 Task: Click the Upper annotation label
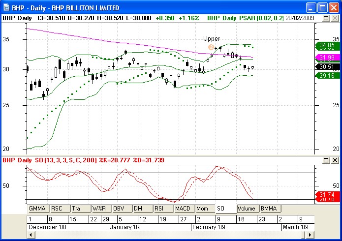point(212,38)
